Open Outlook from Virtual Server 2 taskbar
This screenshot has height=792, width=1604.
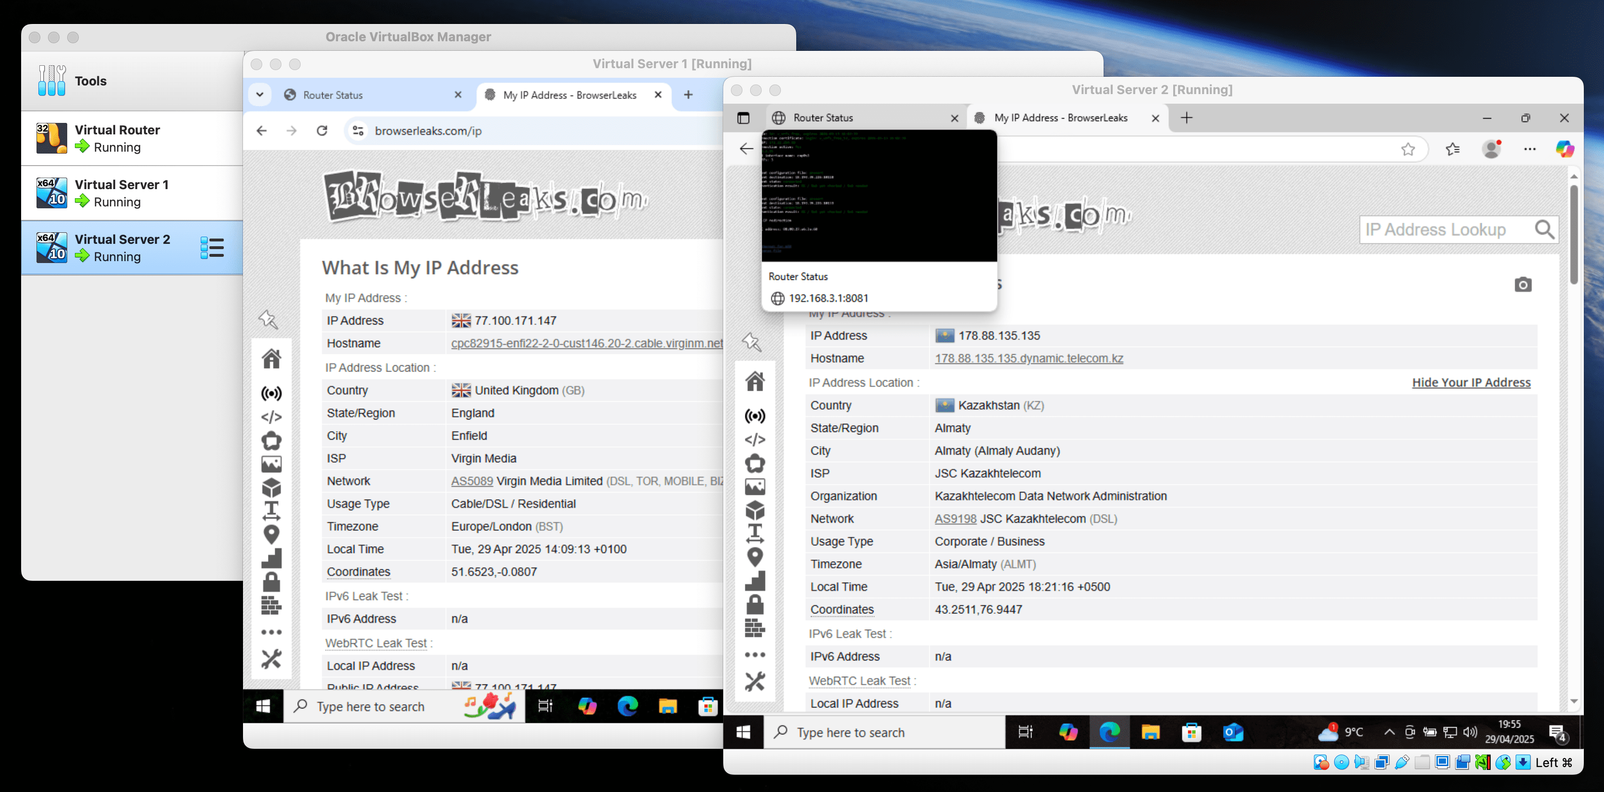(1233, 732)
